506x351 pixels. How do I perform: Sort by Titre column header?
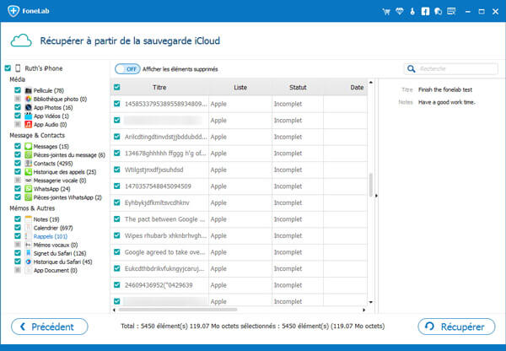click(x=159, y=87)
